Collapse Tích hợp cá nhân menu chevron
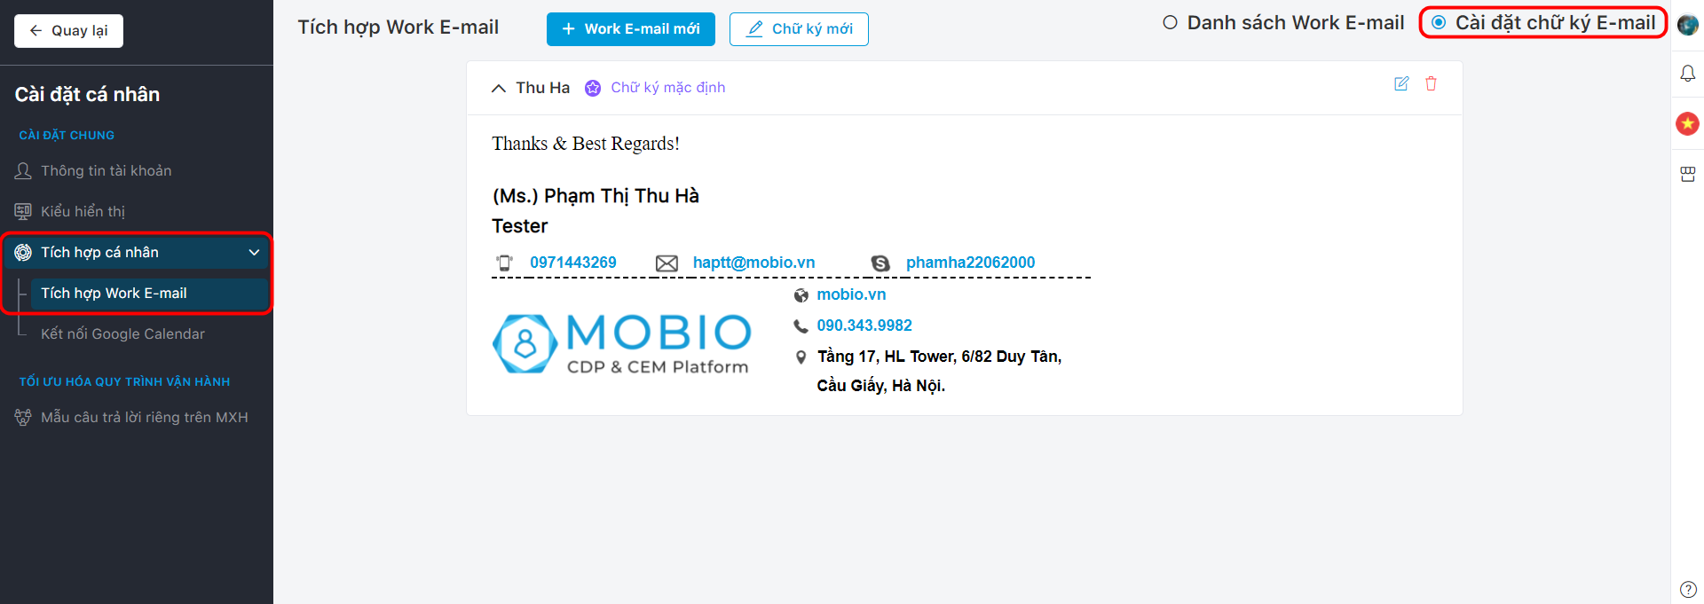Viewport: 1704px width, 604px height. (x=254, y=253)
